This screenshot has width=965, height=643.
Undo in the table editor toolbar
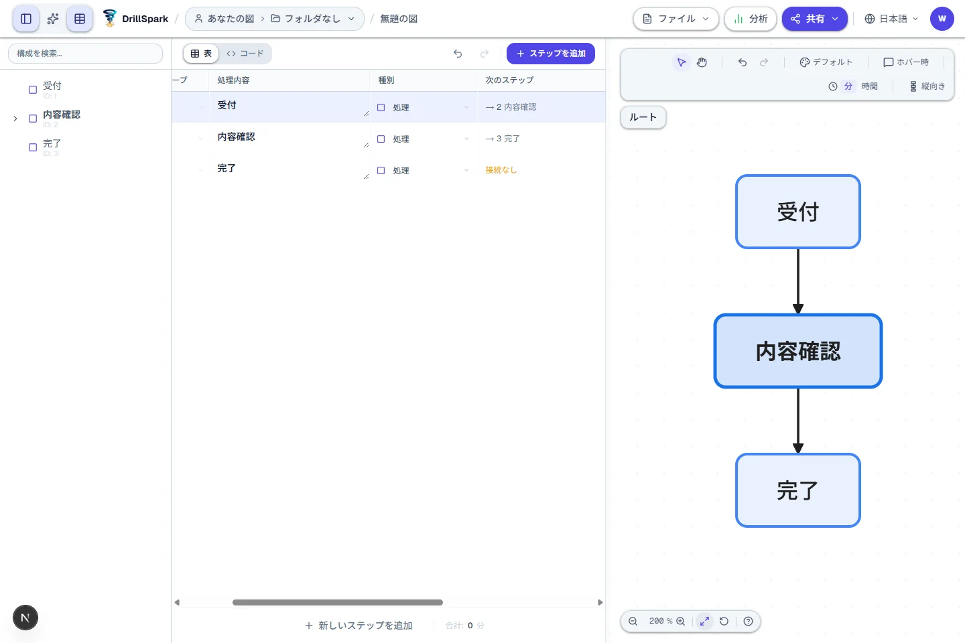[x=458, y=54]
